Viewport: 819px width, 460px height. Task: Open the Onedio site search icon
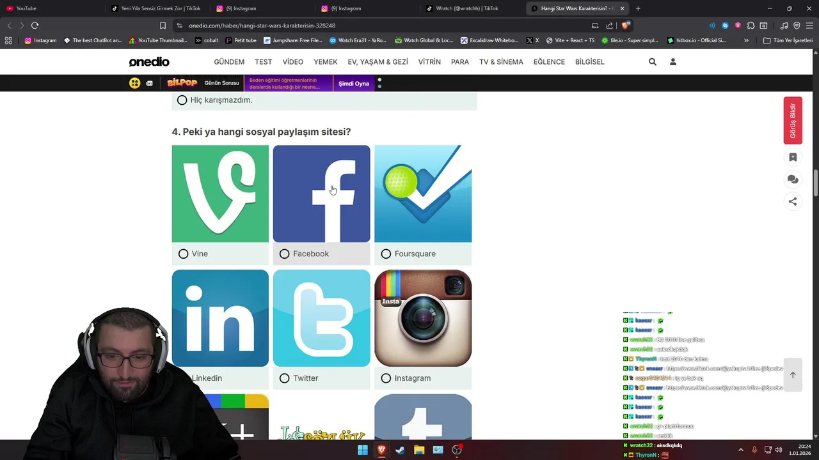pyautogui.click(x=652, y=62)
